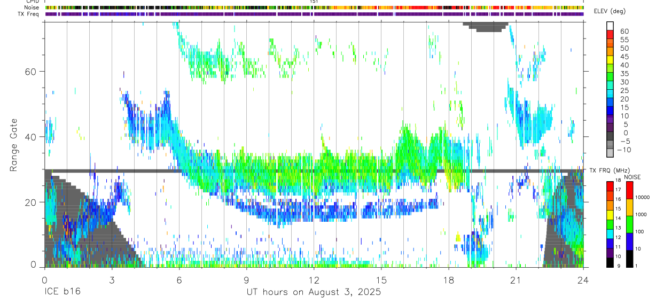656x303 pixels.
Task: Click the 9 tick on UT hours axis
Action: tap(246, 280)
